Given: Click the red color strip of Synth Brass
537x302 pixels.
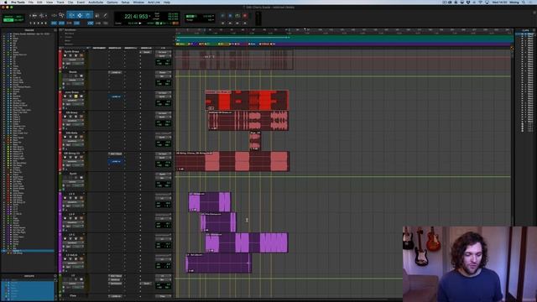Looking at the screenshot, I should pyautogui.click(x=60, y=60).
